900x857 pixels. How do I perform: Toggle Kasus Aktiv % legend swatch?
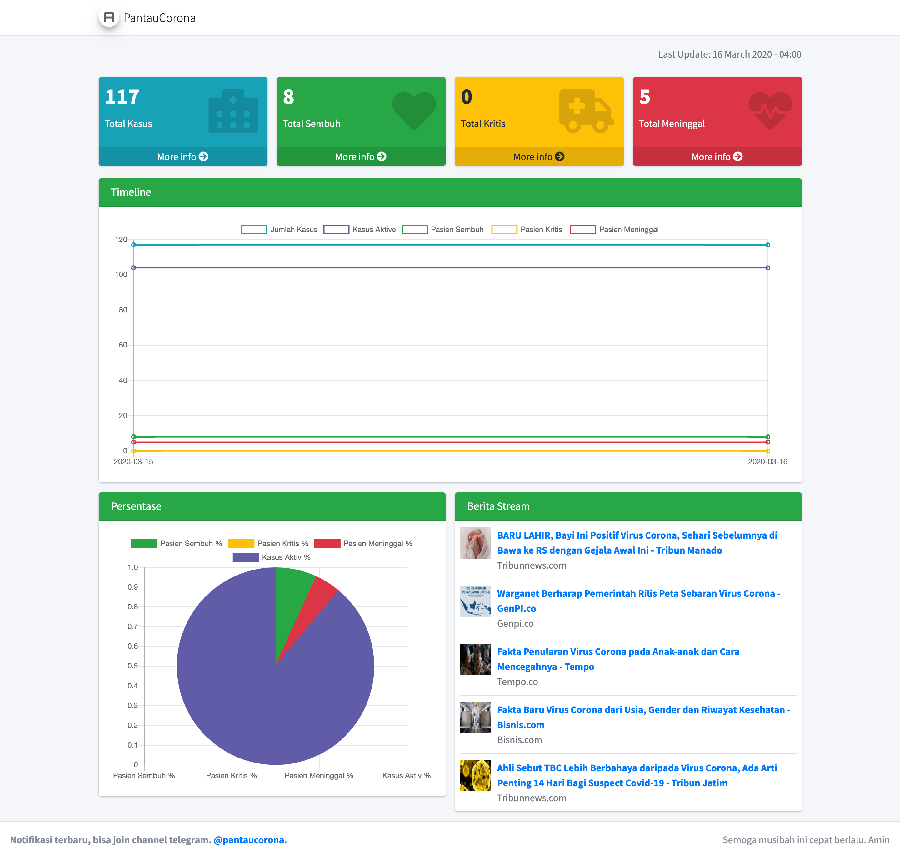click(246, 557)
